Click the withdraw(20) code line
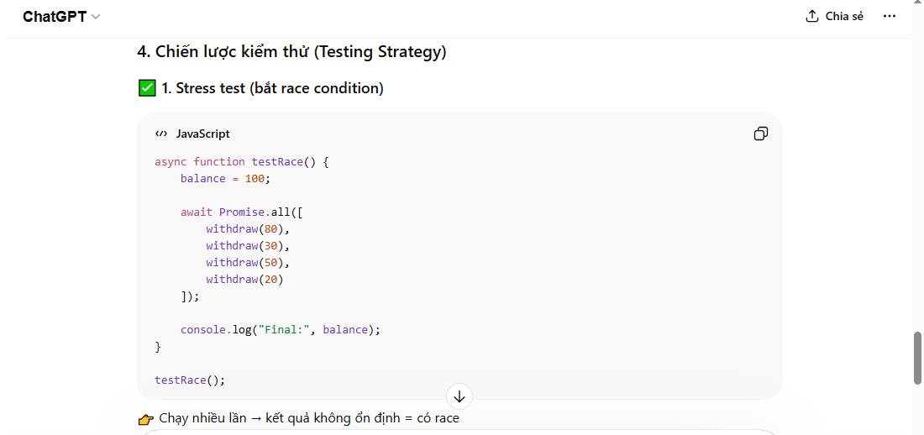Viewport: 924px width, 435px height. tap(244, 279)
